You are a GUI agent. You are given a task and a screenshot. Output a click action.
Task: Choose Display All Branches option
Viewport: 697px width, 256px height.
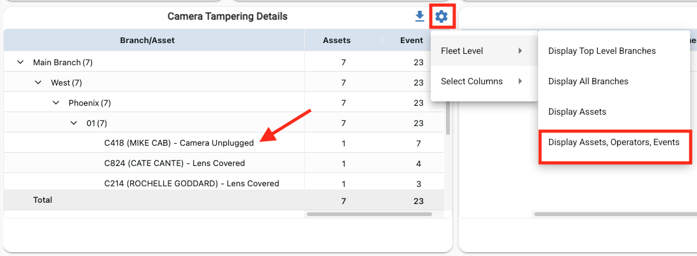click(588, 81)
